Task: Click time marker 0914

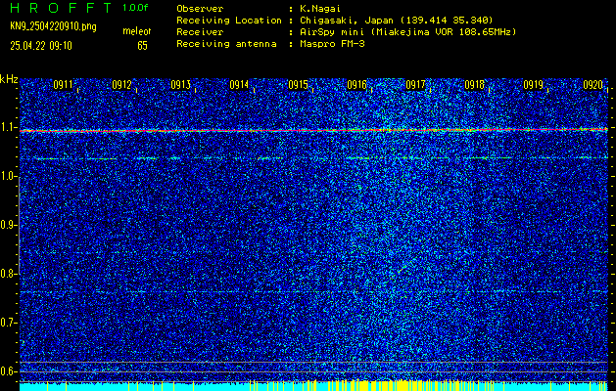Action: pos(239,85)
